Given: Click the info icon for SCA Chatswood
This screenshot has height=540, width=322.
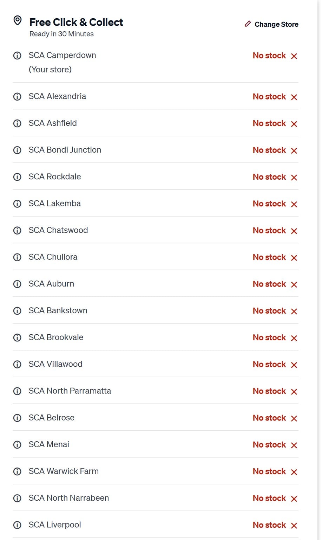Looking at the screenshot, I should 17,231.
